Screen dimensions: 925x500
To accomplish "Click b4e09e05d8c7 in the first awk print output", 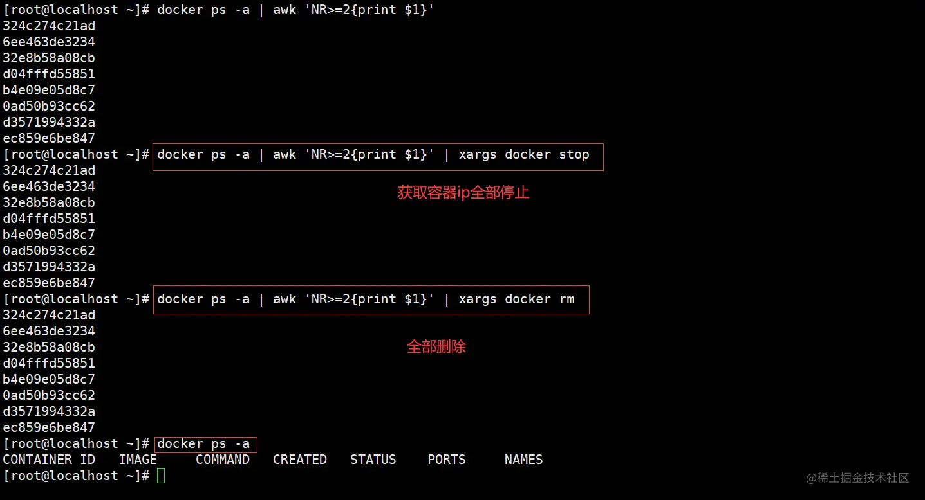I will [49, 90].
